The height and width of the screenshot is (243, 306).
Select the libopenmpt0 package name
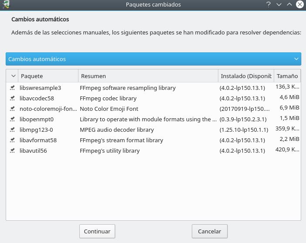pos(37,119)
